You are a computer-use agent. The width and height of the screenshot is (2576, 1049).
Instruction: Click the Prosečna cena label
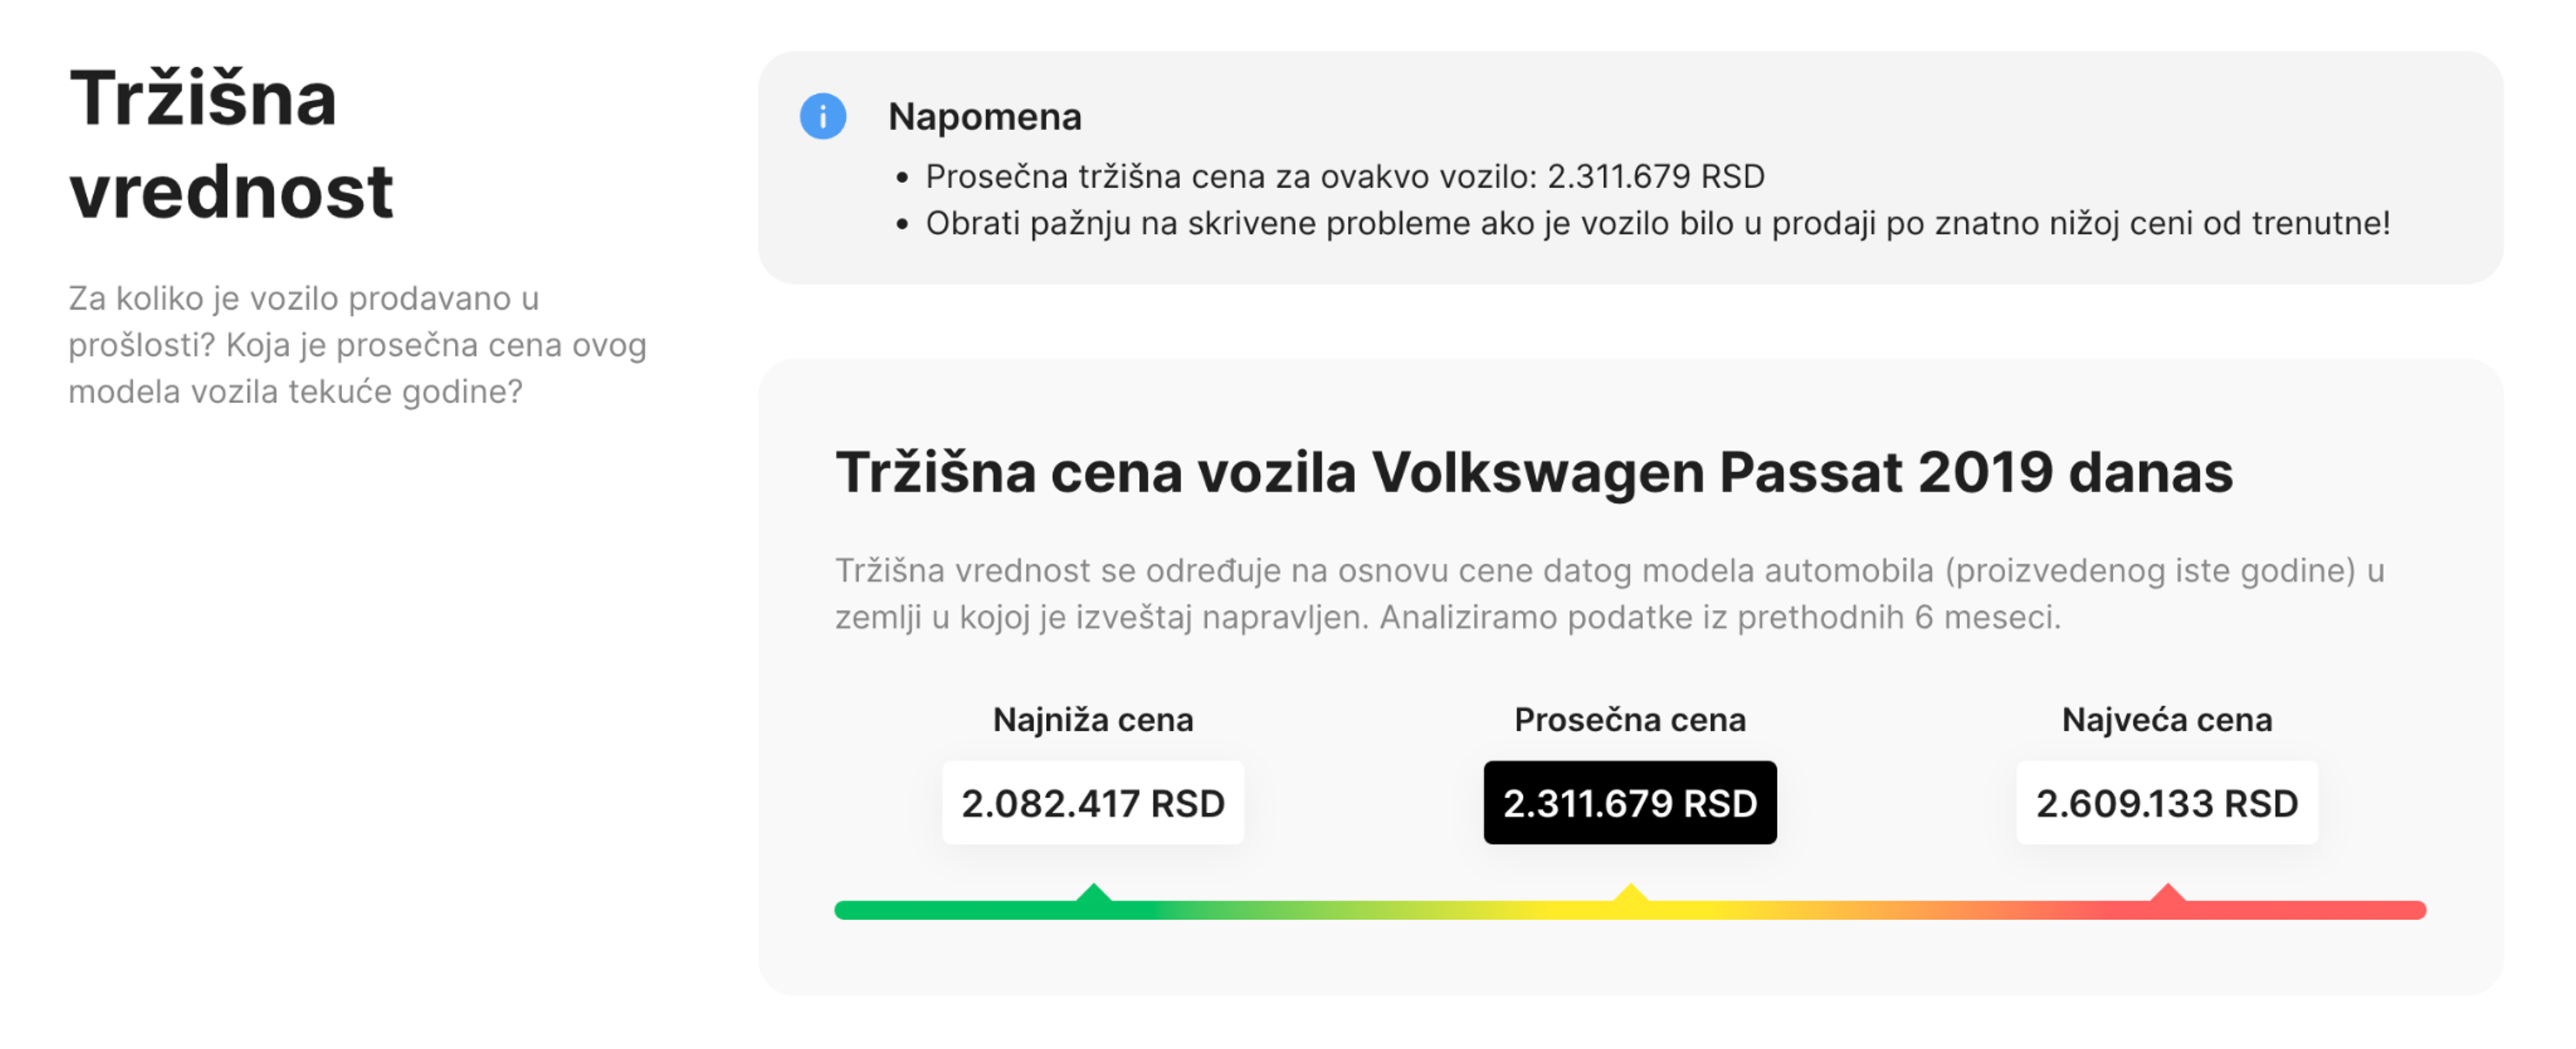click(x=1630, y=718)
